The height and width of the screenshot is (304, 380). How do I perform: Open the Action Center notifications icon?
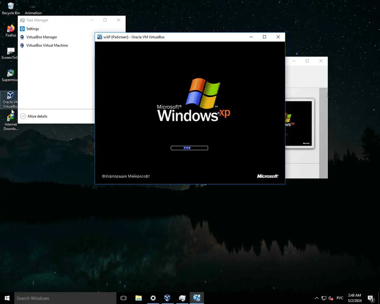[x=371, y=298]
